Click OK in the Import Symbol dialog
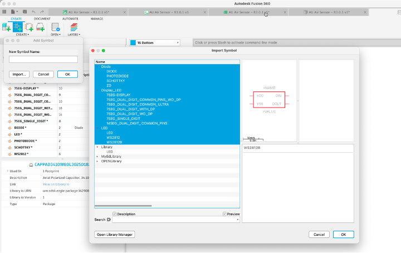The width and height of the screenshot is (401, 253). (344, 234)
